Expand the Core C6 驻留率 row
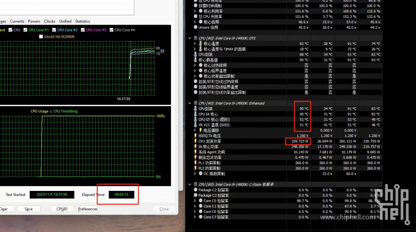Screen dimensions: 416x232 tap(195, 212)
